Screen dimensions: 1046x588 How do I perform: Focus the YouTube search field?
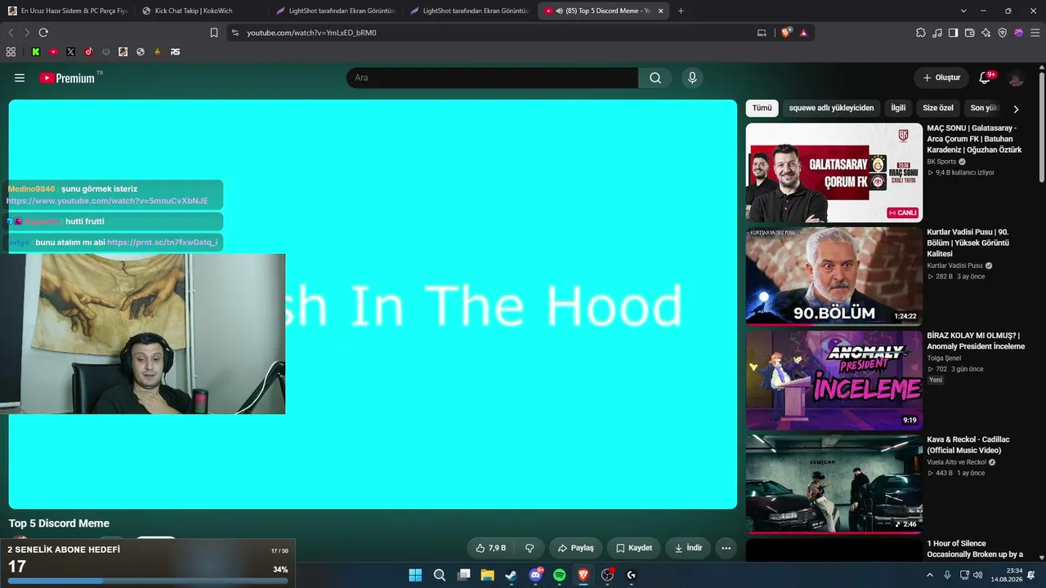tap(493, 78)
